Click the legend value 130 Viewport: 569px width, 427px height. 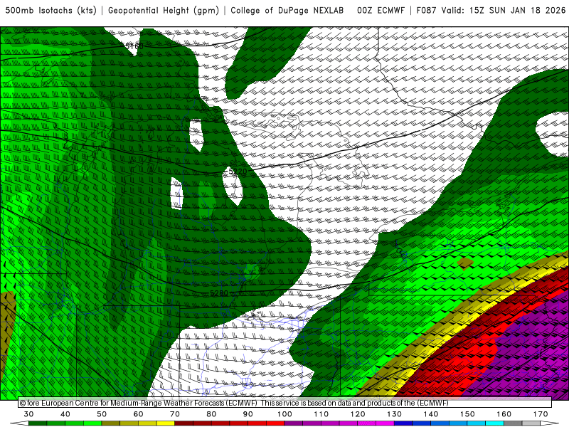click(x=395, y=414)
